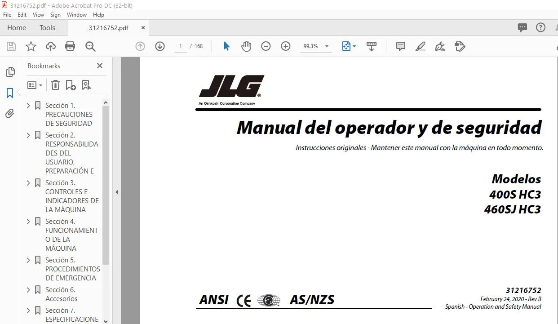
Task: Open the Attachments paperclip panel
Action: coord(10,114)
